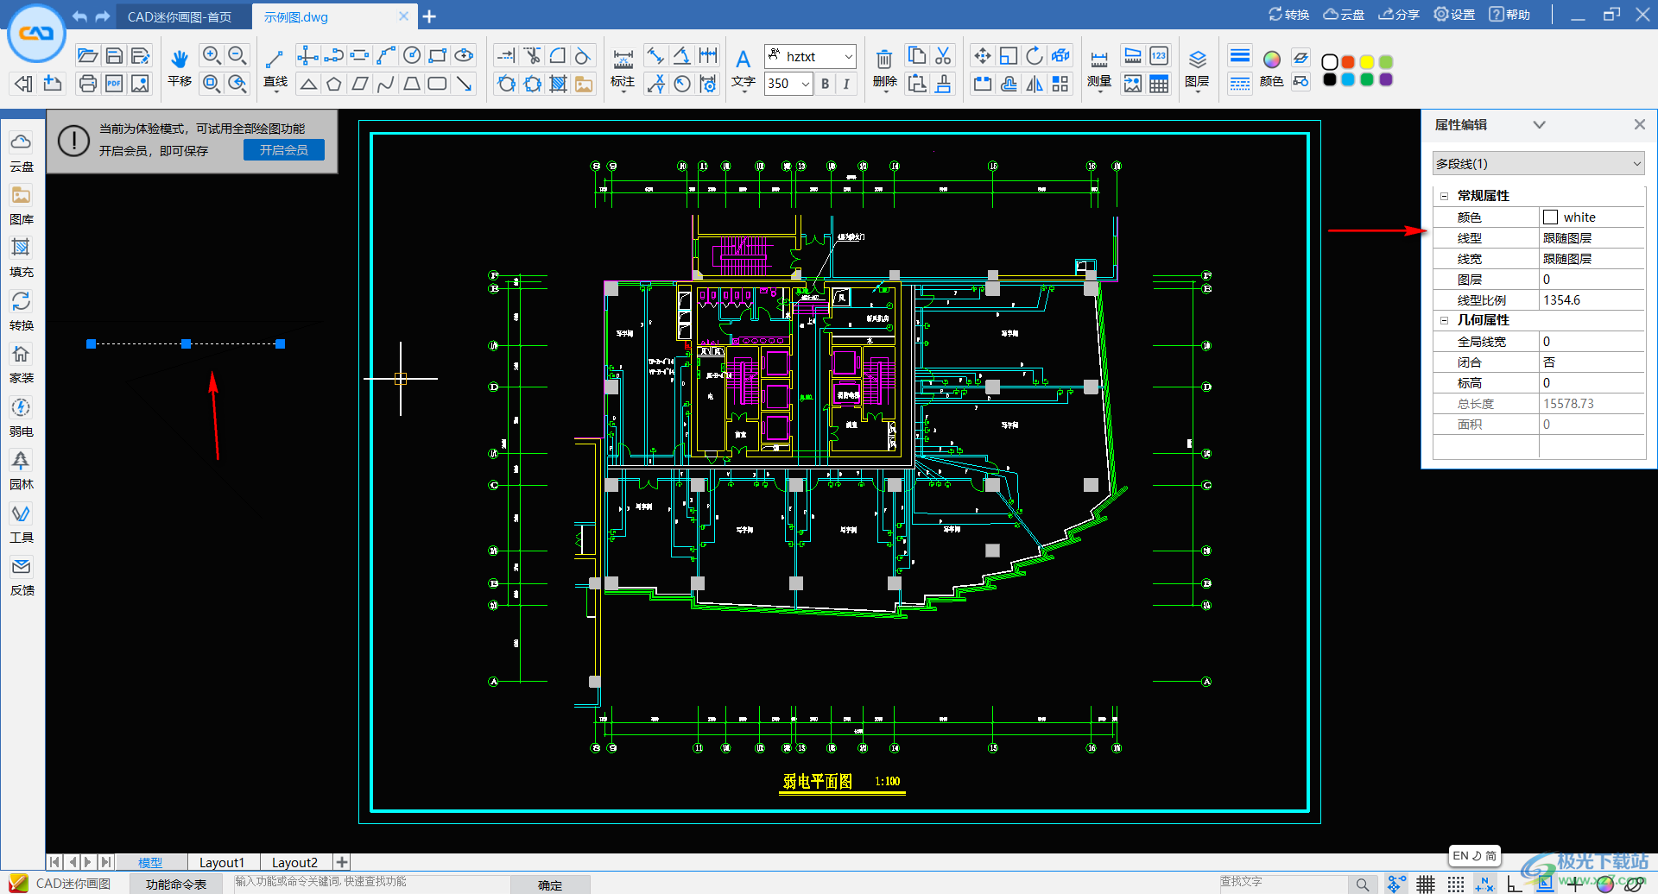Select the triangle shape tool
1658x894 pixels.
tap(308, 84)
